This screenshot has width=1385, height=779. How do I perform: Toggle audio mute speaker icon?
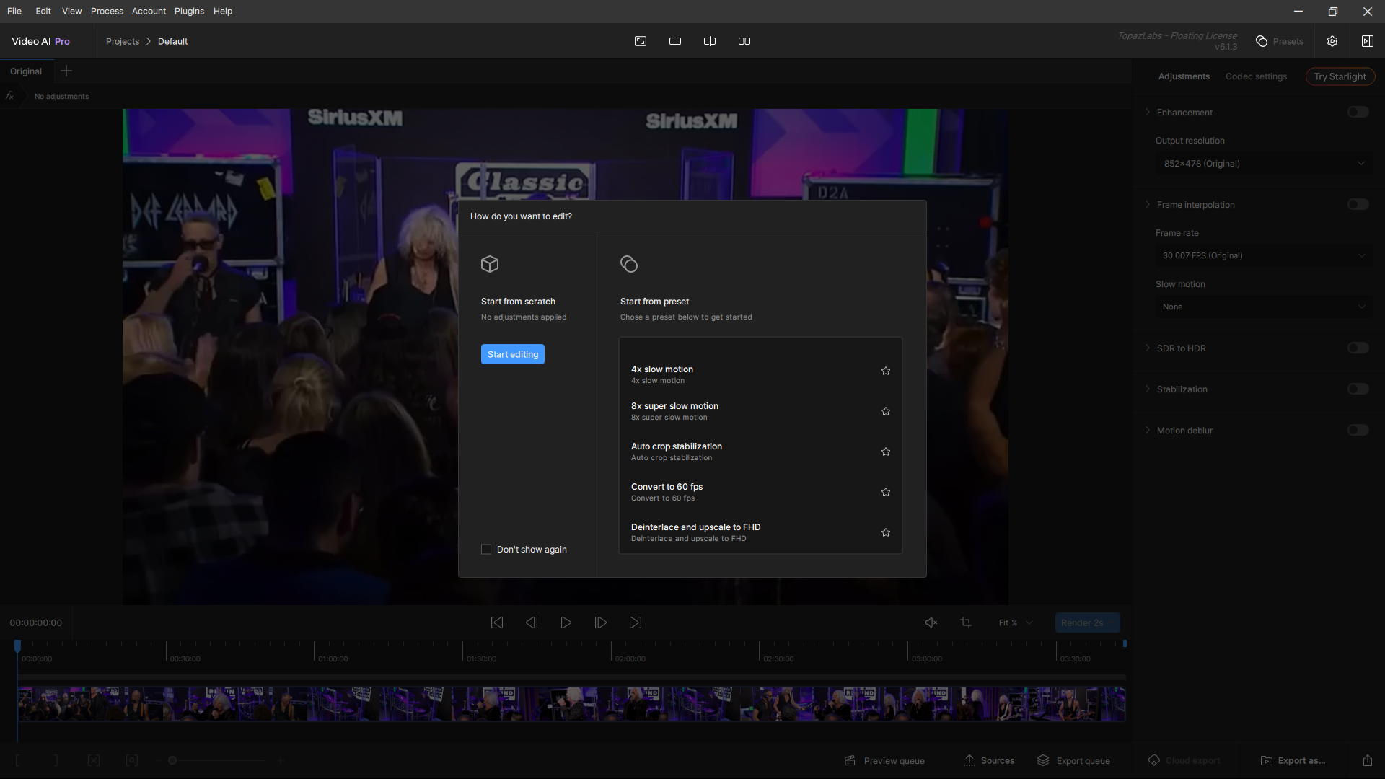click(x=931, y=622)
